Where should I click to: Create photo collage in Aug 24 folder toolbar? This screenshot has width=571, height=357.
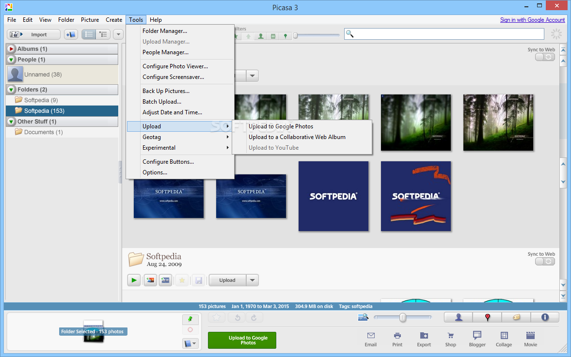pos(150,280)
